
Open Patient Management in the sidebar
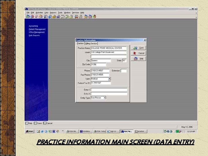point(37,29)
